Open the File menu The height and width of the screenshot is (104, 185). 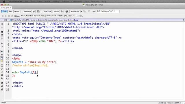click(27, 1)
